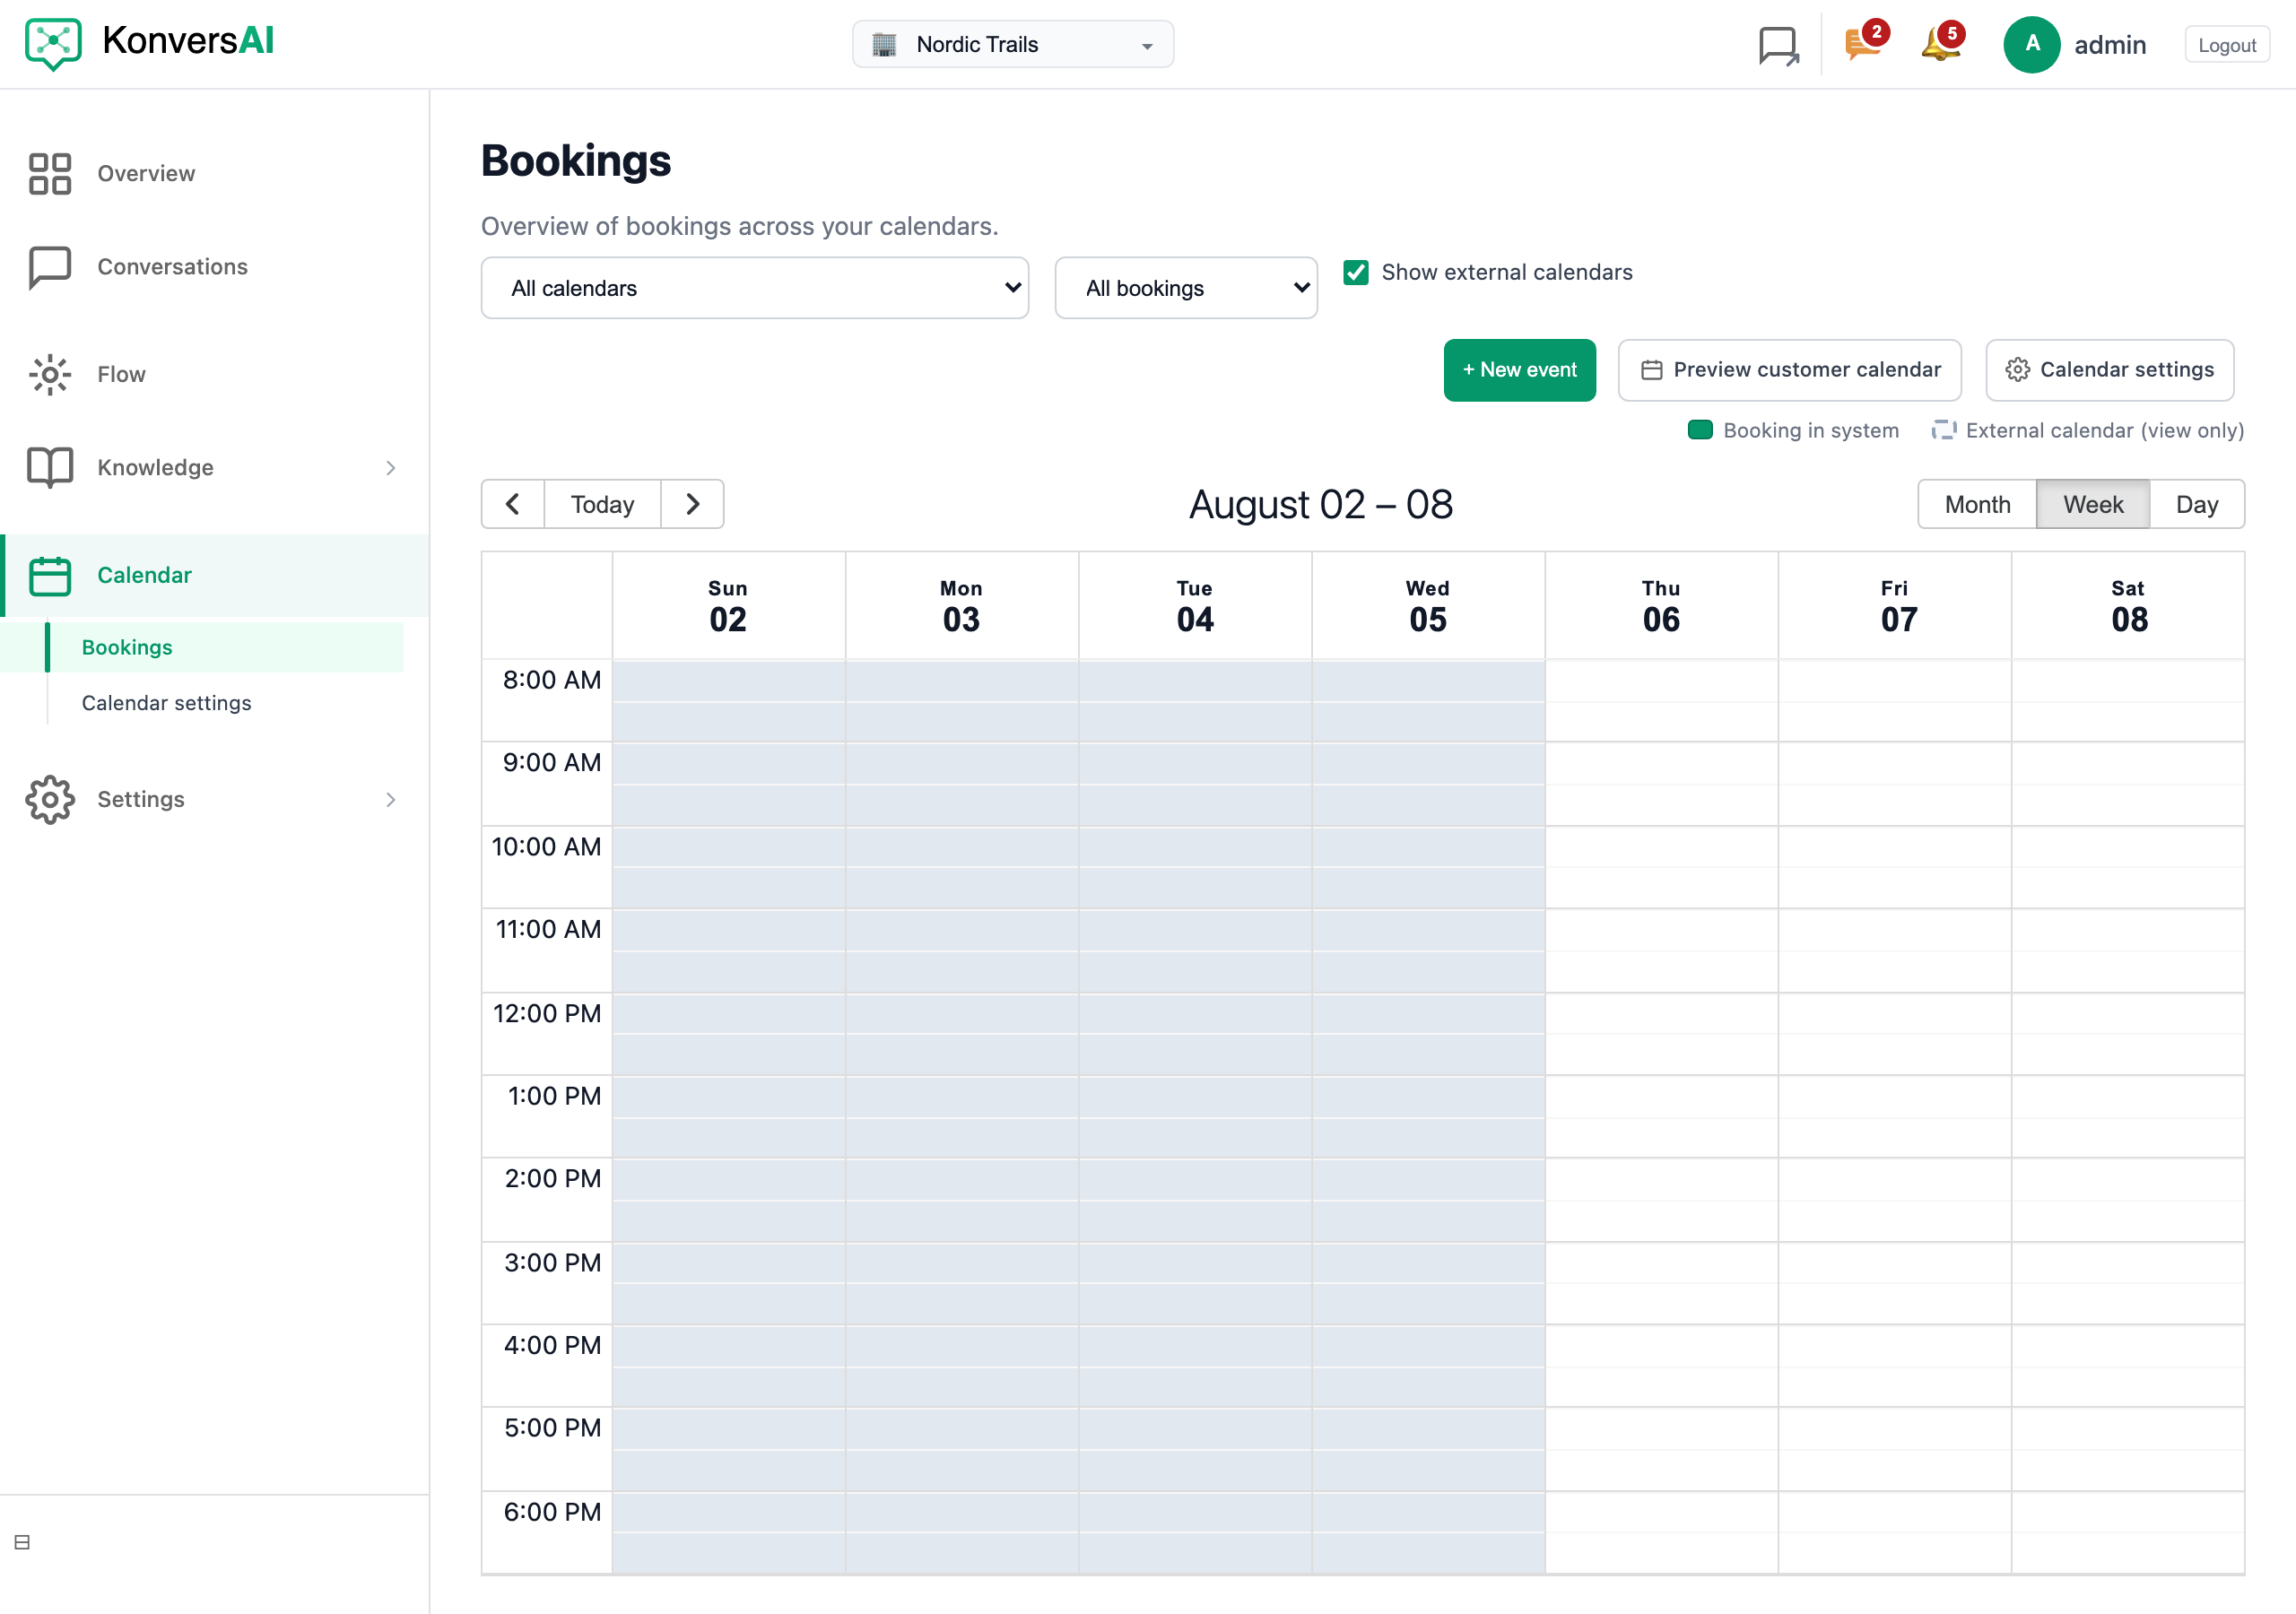Viewport: 2296px width, 1614px height.
Task: Open the All calendars dropdown
Action: tap(755, 288)
